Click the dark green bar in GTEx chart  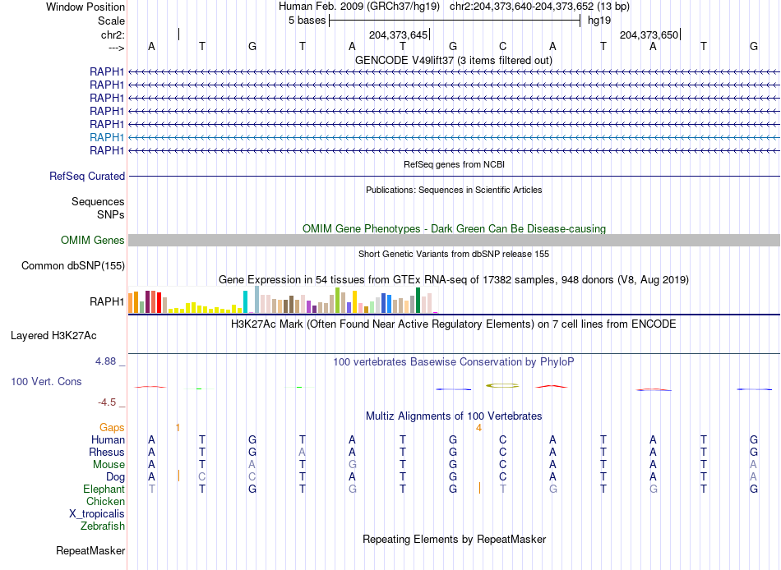(418, 300)
